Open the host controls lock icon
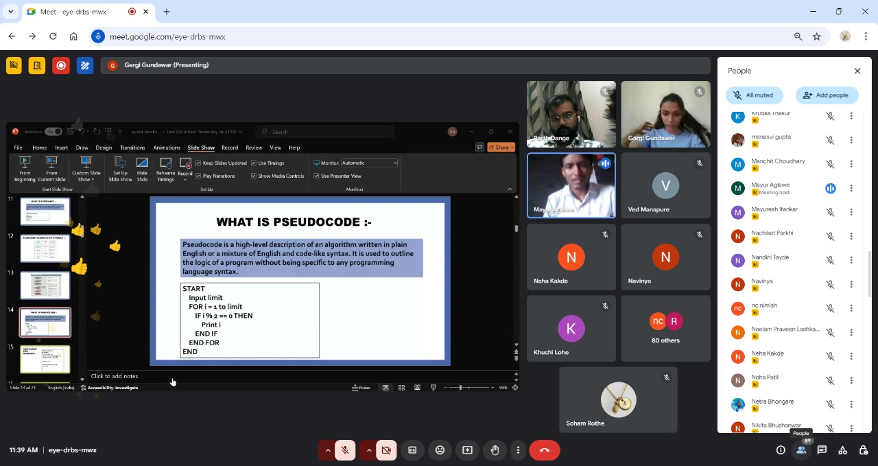 point(863,450)
